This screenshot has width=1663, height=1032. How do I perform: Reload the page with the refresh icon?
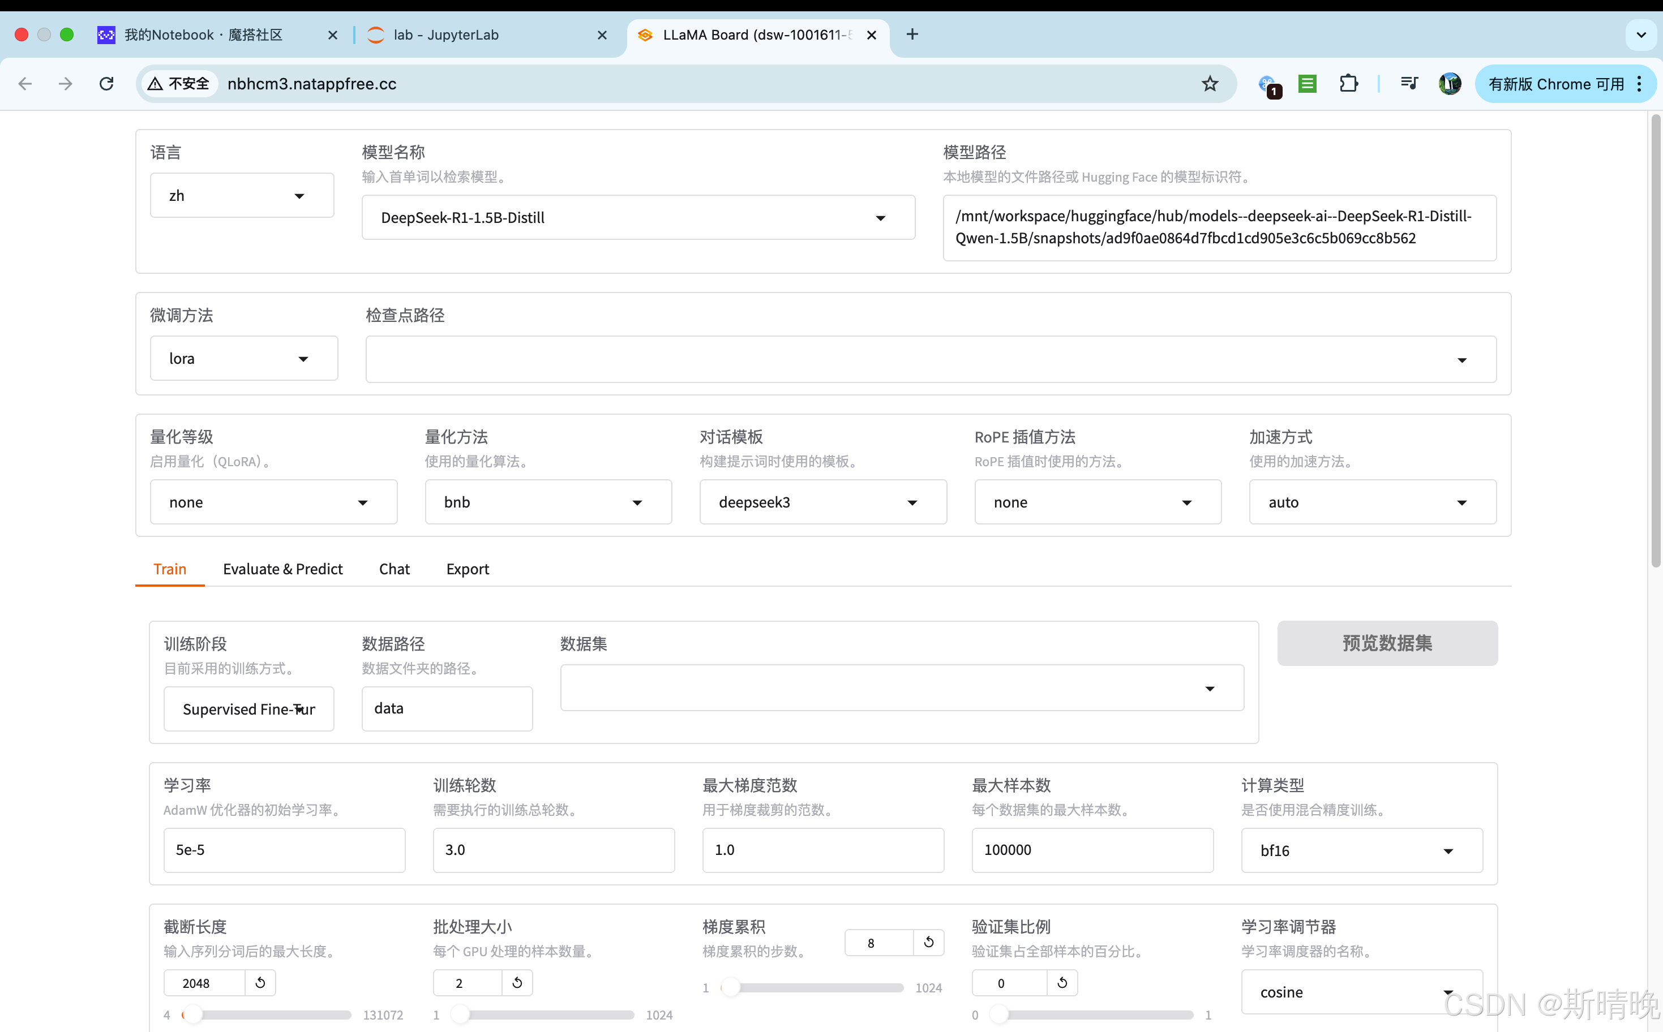106,84
